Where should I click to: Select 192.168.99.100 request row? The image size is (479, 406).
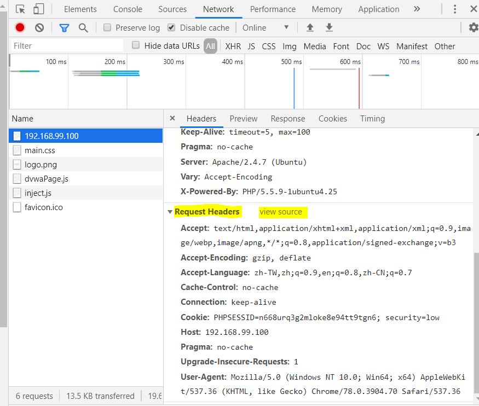coord(85,136)
